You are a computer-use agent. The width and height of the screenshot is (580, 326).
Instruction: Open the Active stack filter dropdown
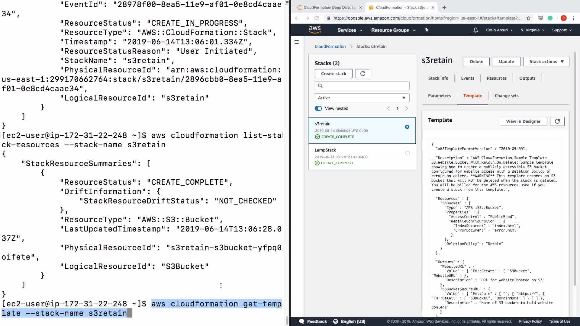[x=362, y=98]
